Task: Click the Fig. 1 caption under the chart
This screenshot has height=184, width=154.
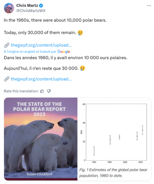Action: coord(113,173)
